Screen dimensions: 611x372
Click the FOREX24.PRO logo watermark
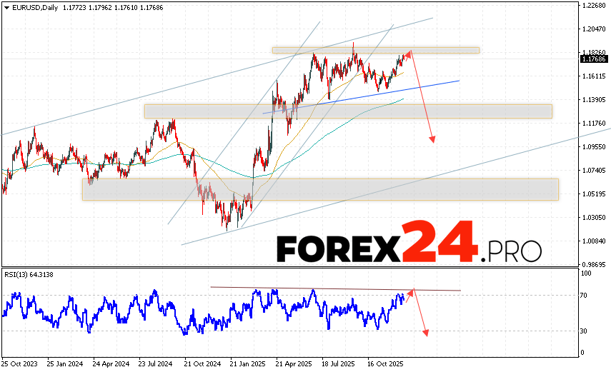pyautogui.click(x=408, y=246)
